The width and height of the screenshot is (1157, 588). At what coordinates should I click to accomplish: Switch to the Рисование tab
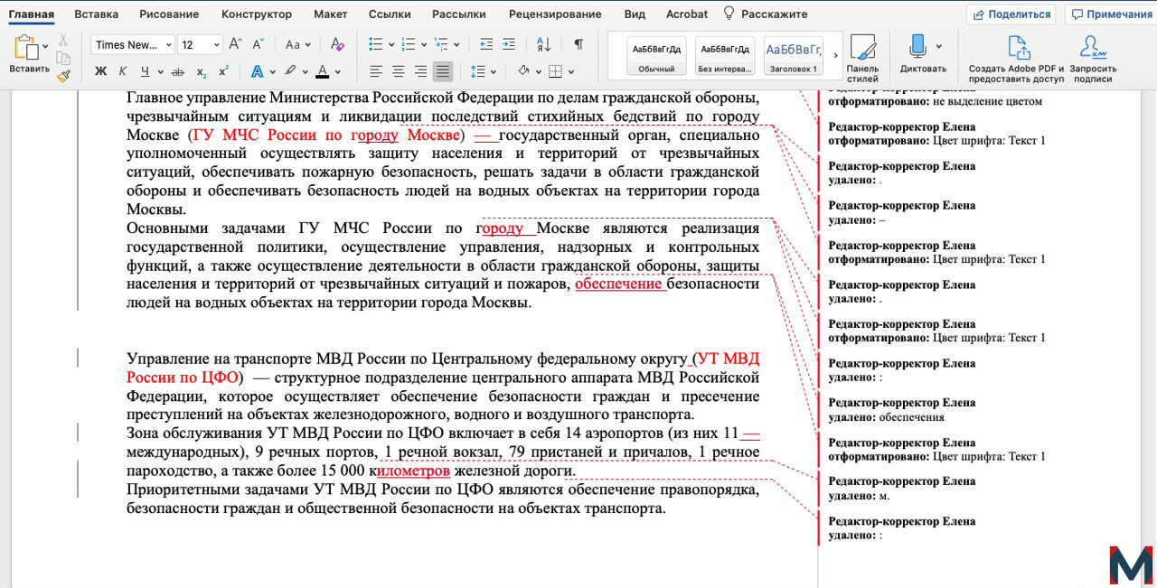(170, 14)
